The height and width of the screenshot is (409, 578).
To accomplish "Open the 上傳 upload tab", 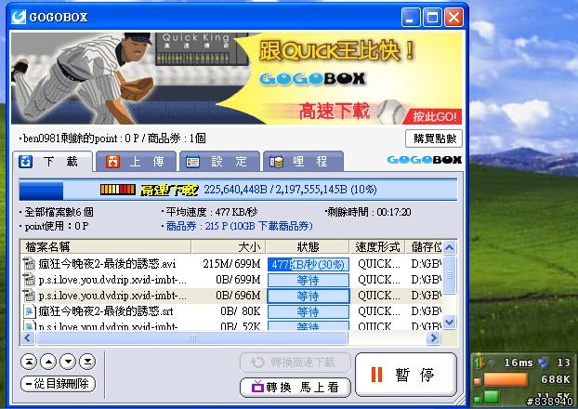I will pos(136,162).
